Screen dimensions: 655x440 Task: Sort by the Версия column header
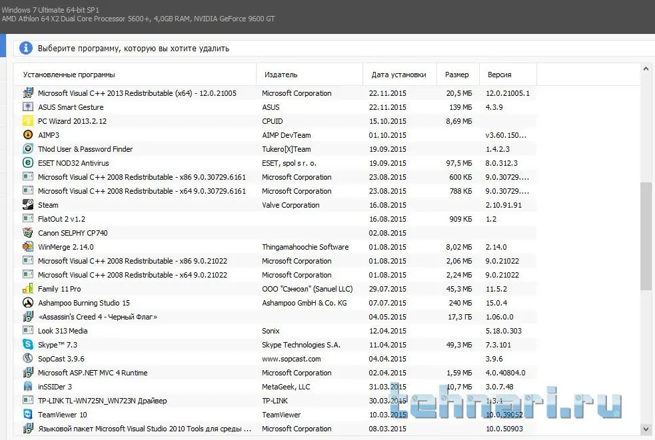coord(508,75)
